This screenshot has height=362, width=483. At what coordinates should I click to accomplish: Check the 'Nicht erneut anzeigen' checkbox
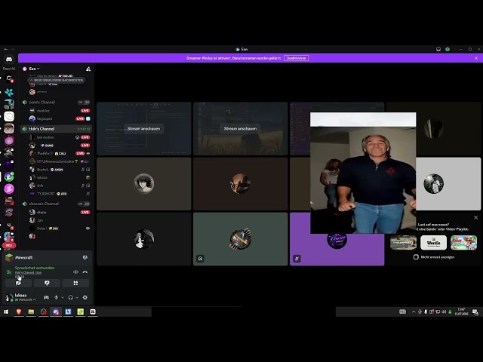(x=416, y=257)
